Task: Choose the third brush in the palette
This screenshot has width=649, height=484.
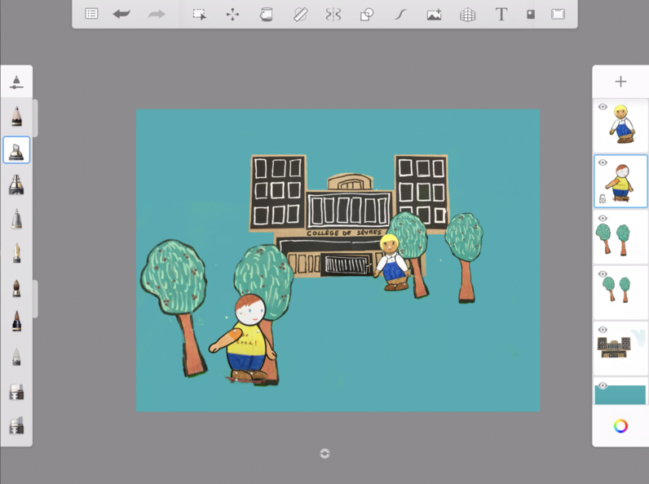Action: click(x=16, y=184)
